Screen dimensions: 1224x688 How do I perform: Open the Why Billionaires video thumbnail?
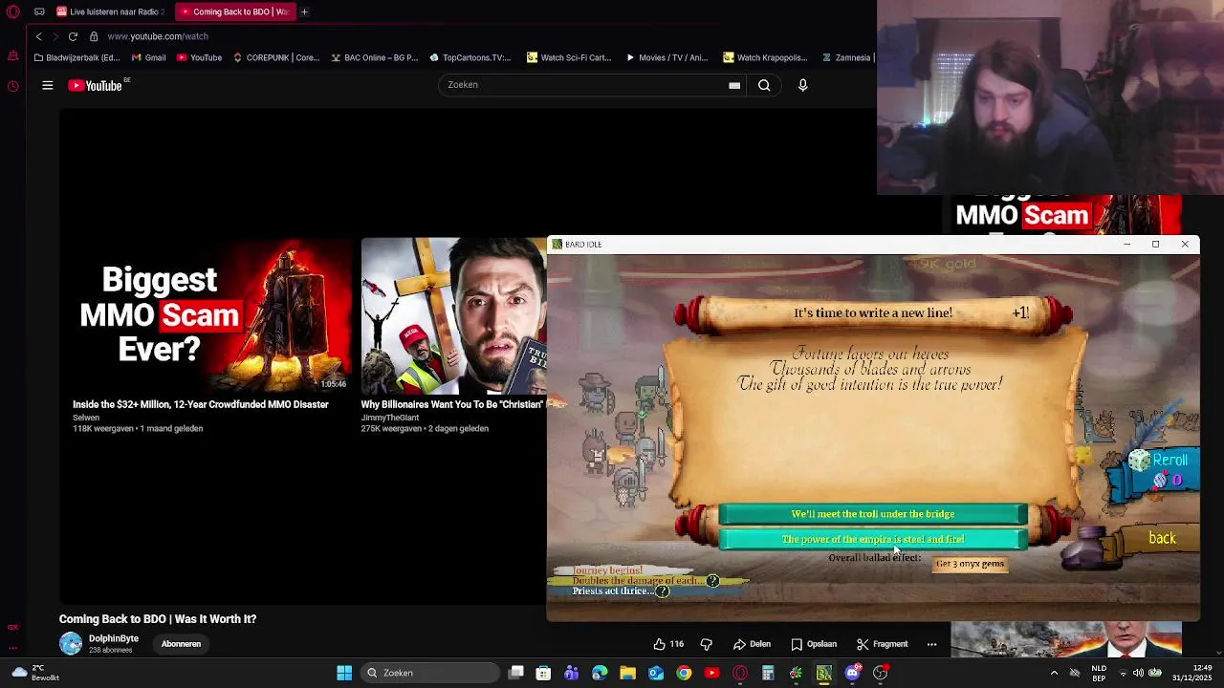tap(453, 315)
